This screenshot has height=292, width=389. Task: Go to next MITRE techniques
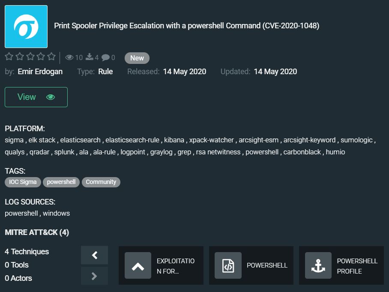coord(95,276)
